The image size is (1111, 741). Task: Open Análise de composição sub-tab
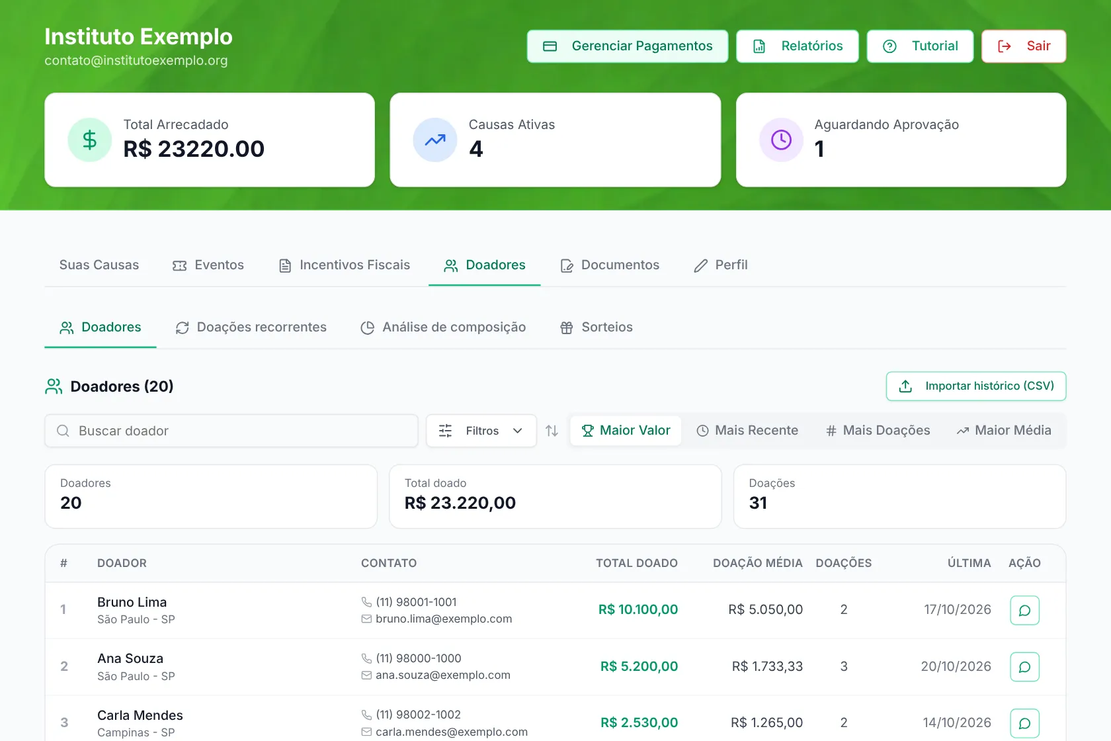click(x=443, y=327)
